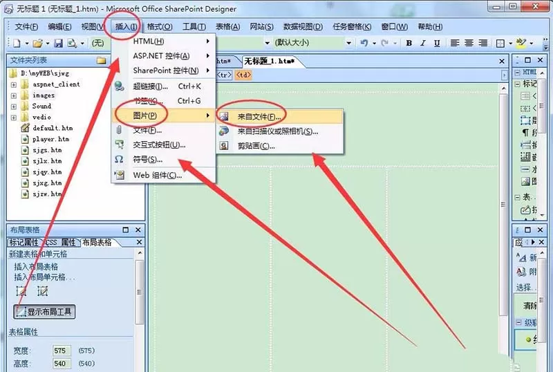Expand the images folder
Image resolution: width=553 pixels, height=372 pixels.
click(x=13, y=95)
